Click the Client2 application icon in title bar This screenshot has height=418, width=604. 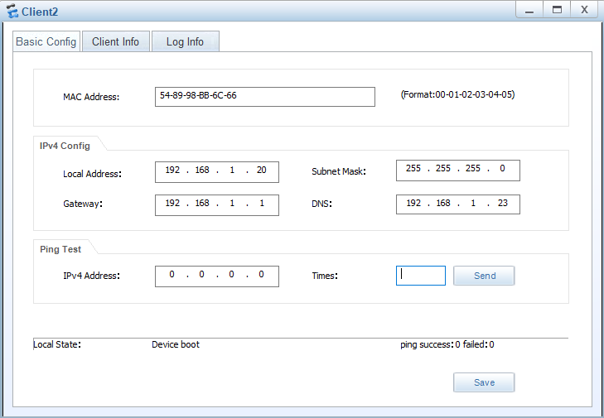pyautogui.click(x=12, y=12)
